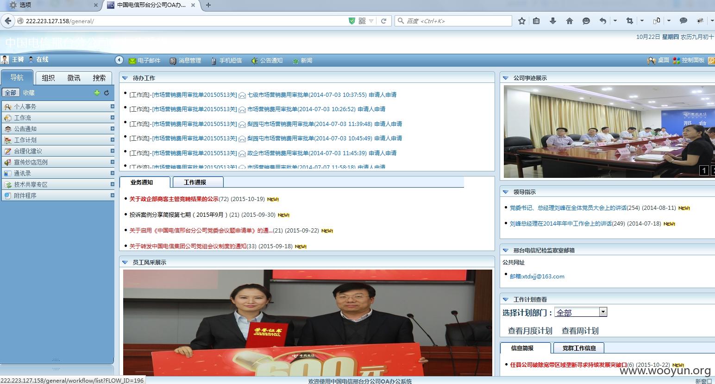The image size is (715, 384).
Task: Open downloads arrow icon
Action: tap(553, 21)
